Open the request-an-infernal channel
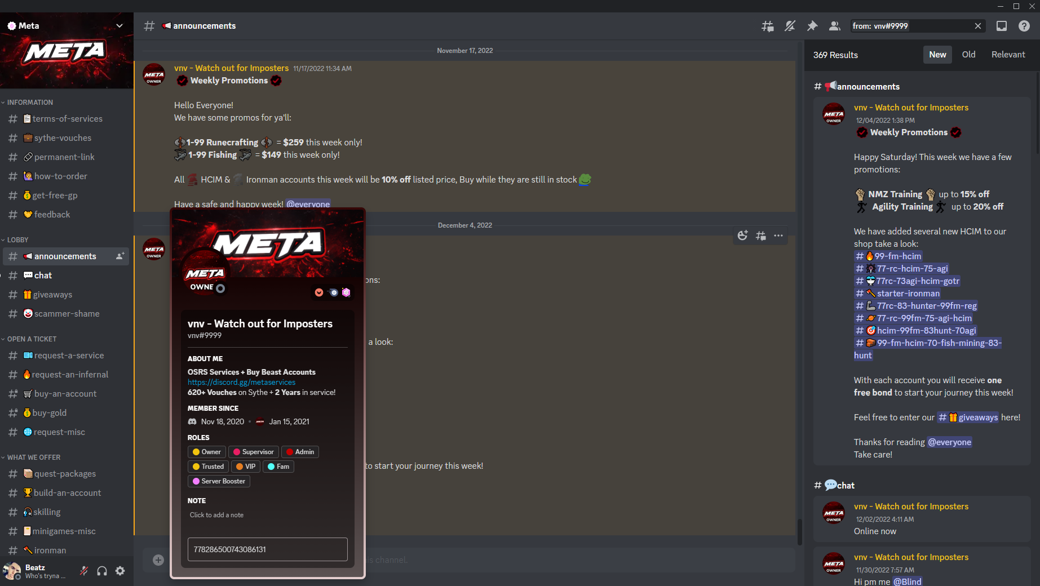The height and width of the screenshot is (586, 1040). (67, 375)
